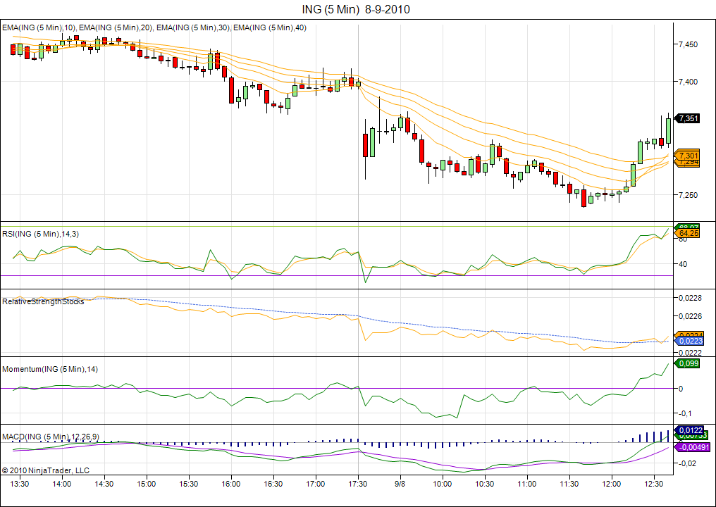Click the 16:00 time axis label
The height and width of the screenshot is (507, 716).
pyautogui.click(x=231, y=483)
